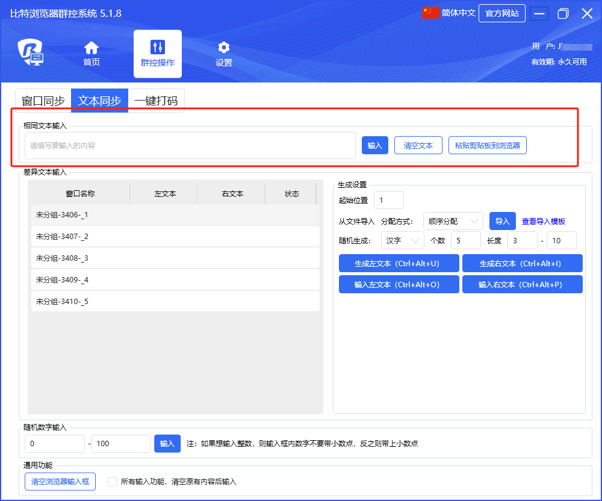Click the 窗口名称 column header
Screen dimensions: 602x501
(80, 194)
